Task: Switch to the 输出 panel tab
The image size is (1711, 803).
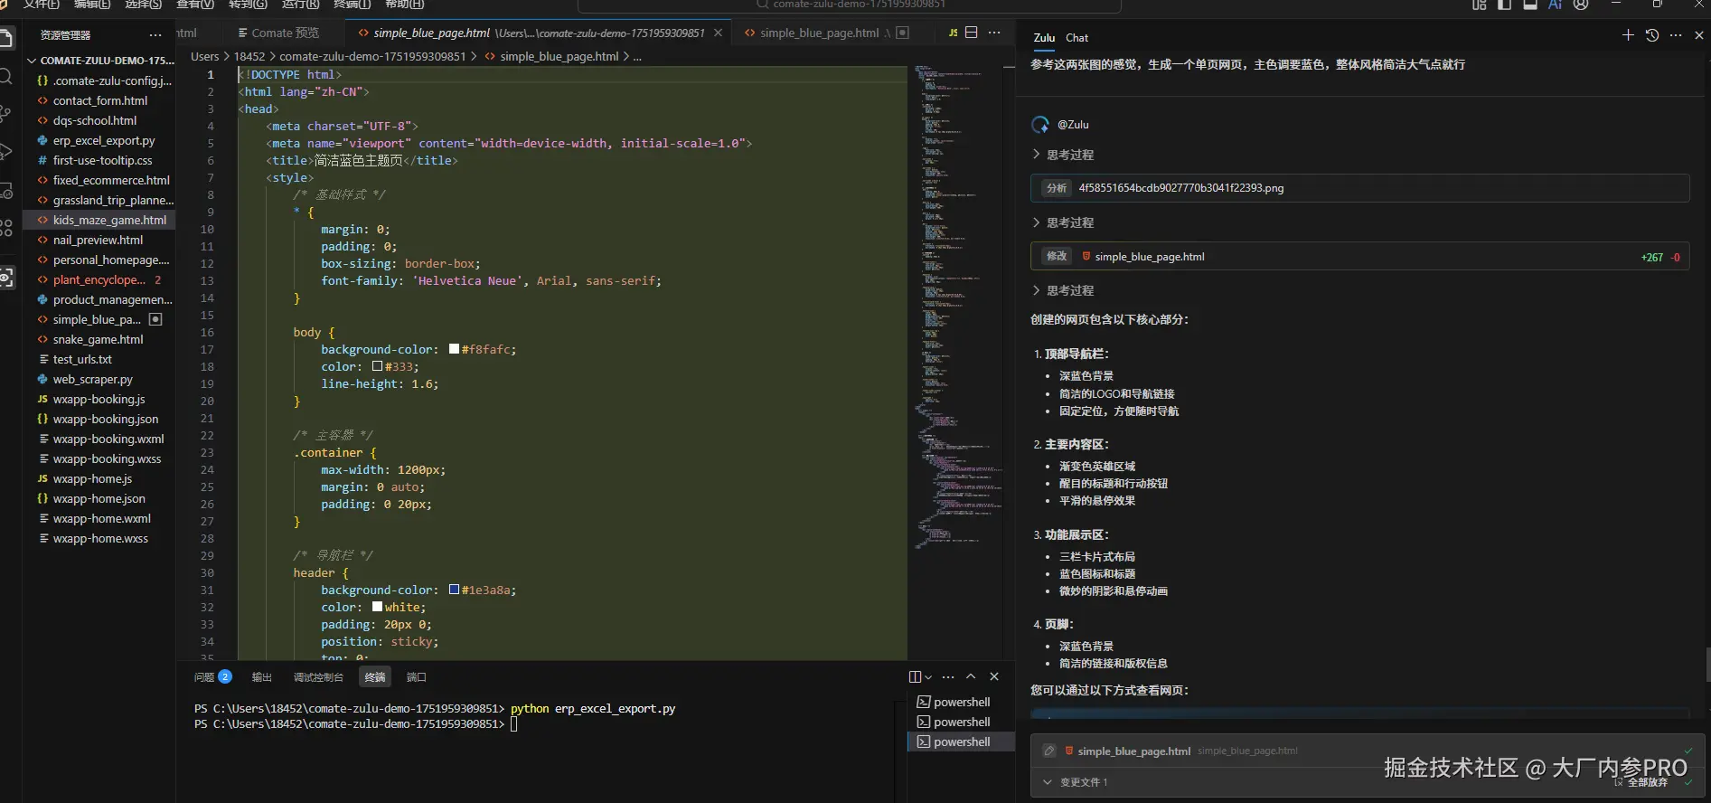Action: tap(261, 676)
